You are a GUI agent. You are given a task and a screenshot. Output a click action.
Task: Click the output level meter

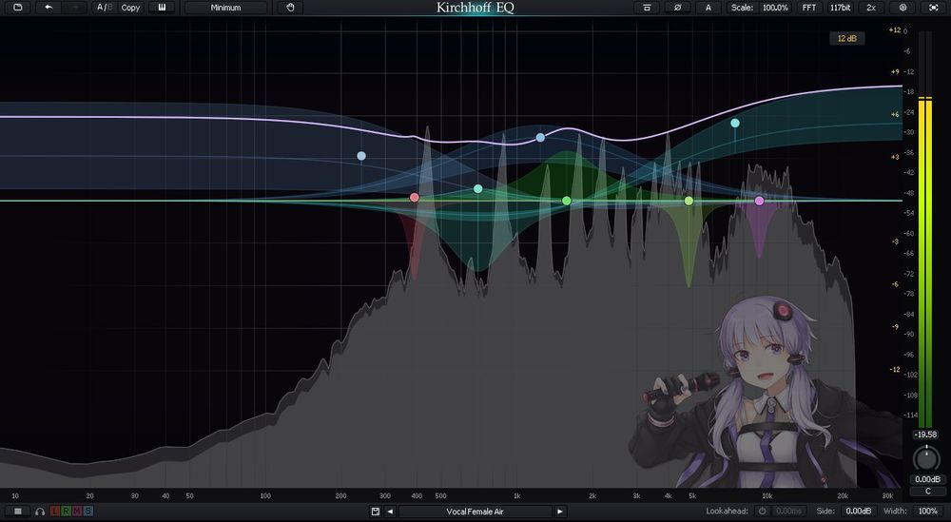click(x=925, y=229)
